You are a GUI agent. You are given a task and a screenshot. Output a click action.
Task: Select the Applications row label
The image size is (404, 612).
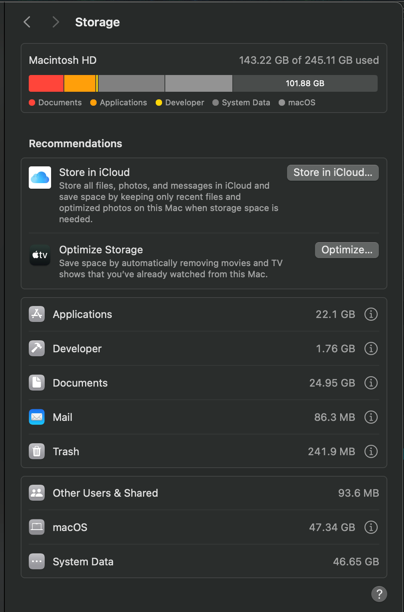pyautogui.click(x=82, y=314)
